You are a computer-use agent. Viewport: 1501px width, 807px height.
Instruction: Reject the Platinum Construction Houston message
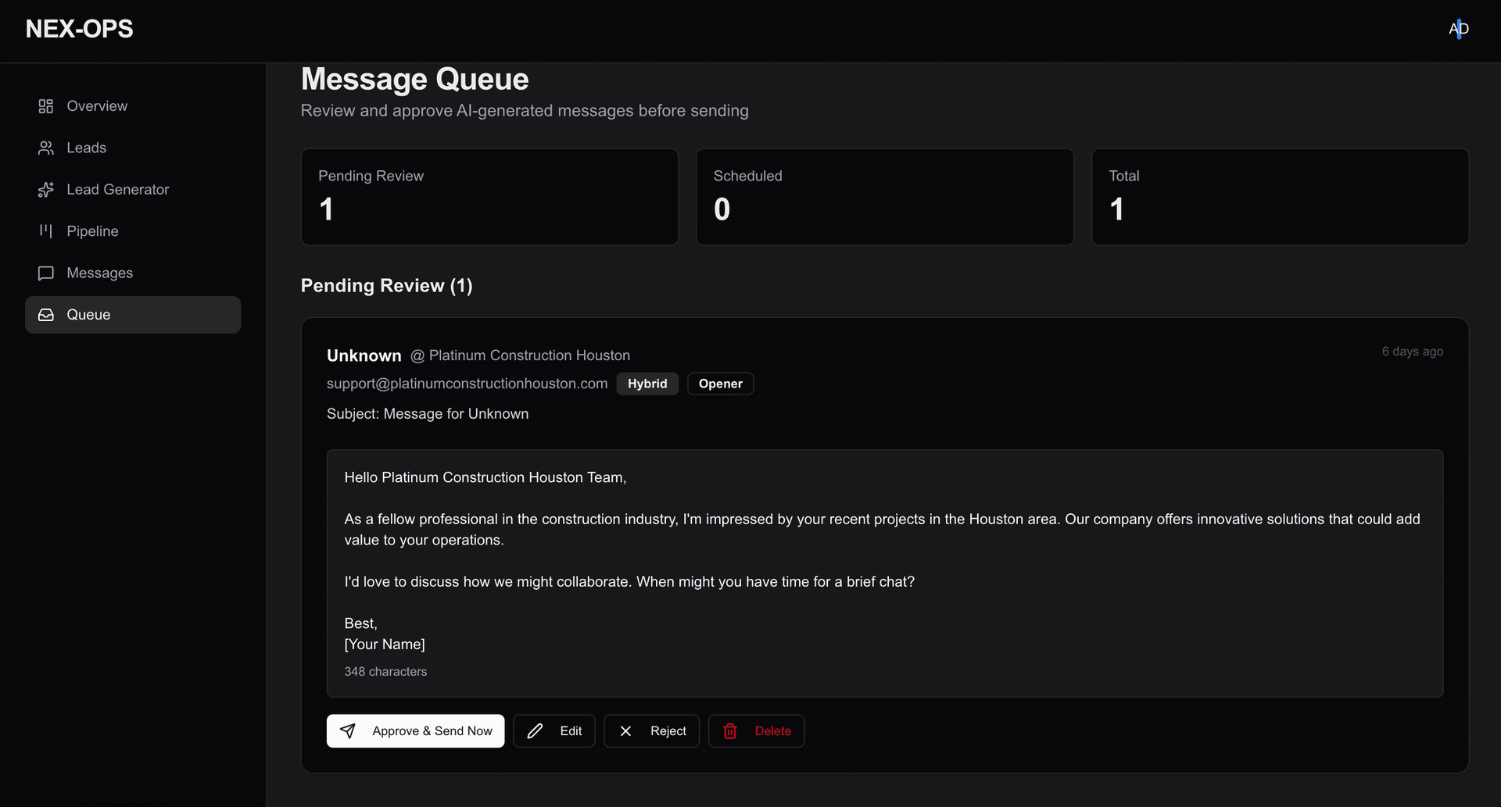click(x=651, y=730)
